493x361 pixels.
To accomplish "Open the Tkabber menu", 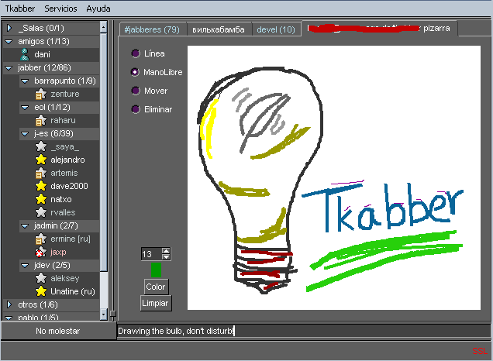I will coord(20,9).
